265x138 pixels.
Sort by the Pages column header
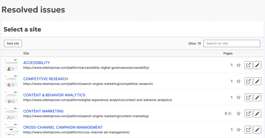[x=228, y=53]
